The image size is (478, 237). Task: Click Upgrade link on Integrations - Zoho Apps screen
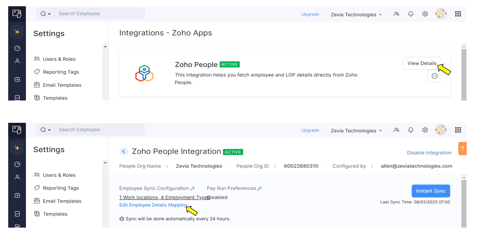[310, 14]
